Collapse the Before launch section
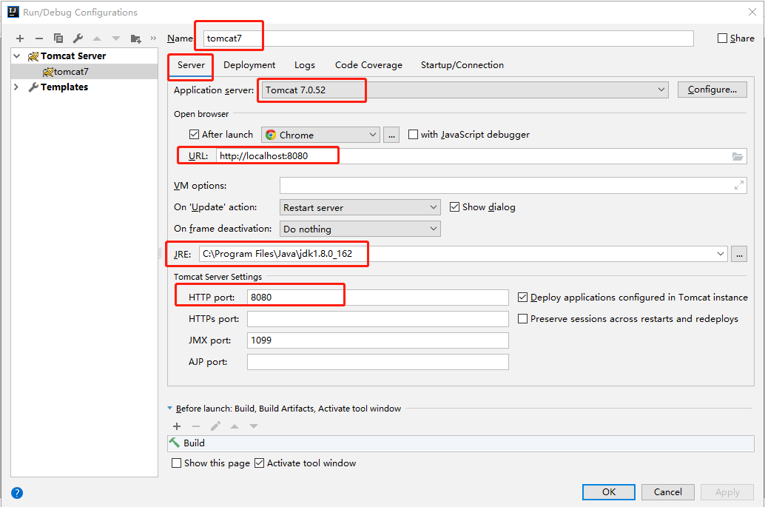The width and height of the screenshot is (765, 507). 169,408
